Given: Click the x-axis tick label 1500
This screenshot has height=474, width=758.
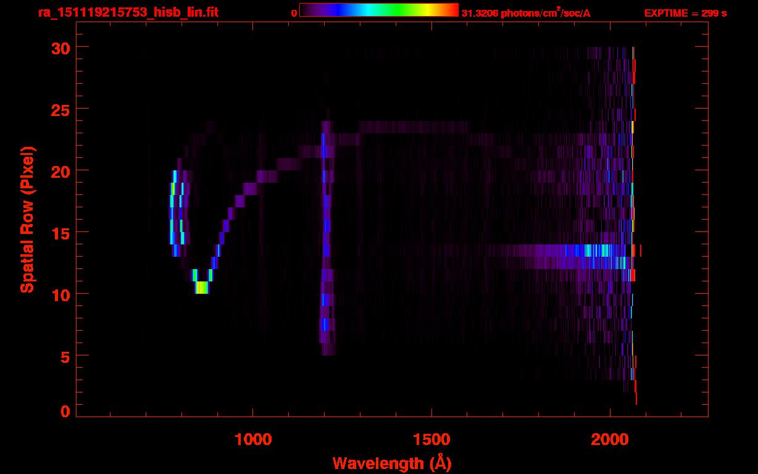Looking at the screenshot, I should point(431,439).
